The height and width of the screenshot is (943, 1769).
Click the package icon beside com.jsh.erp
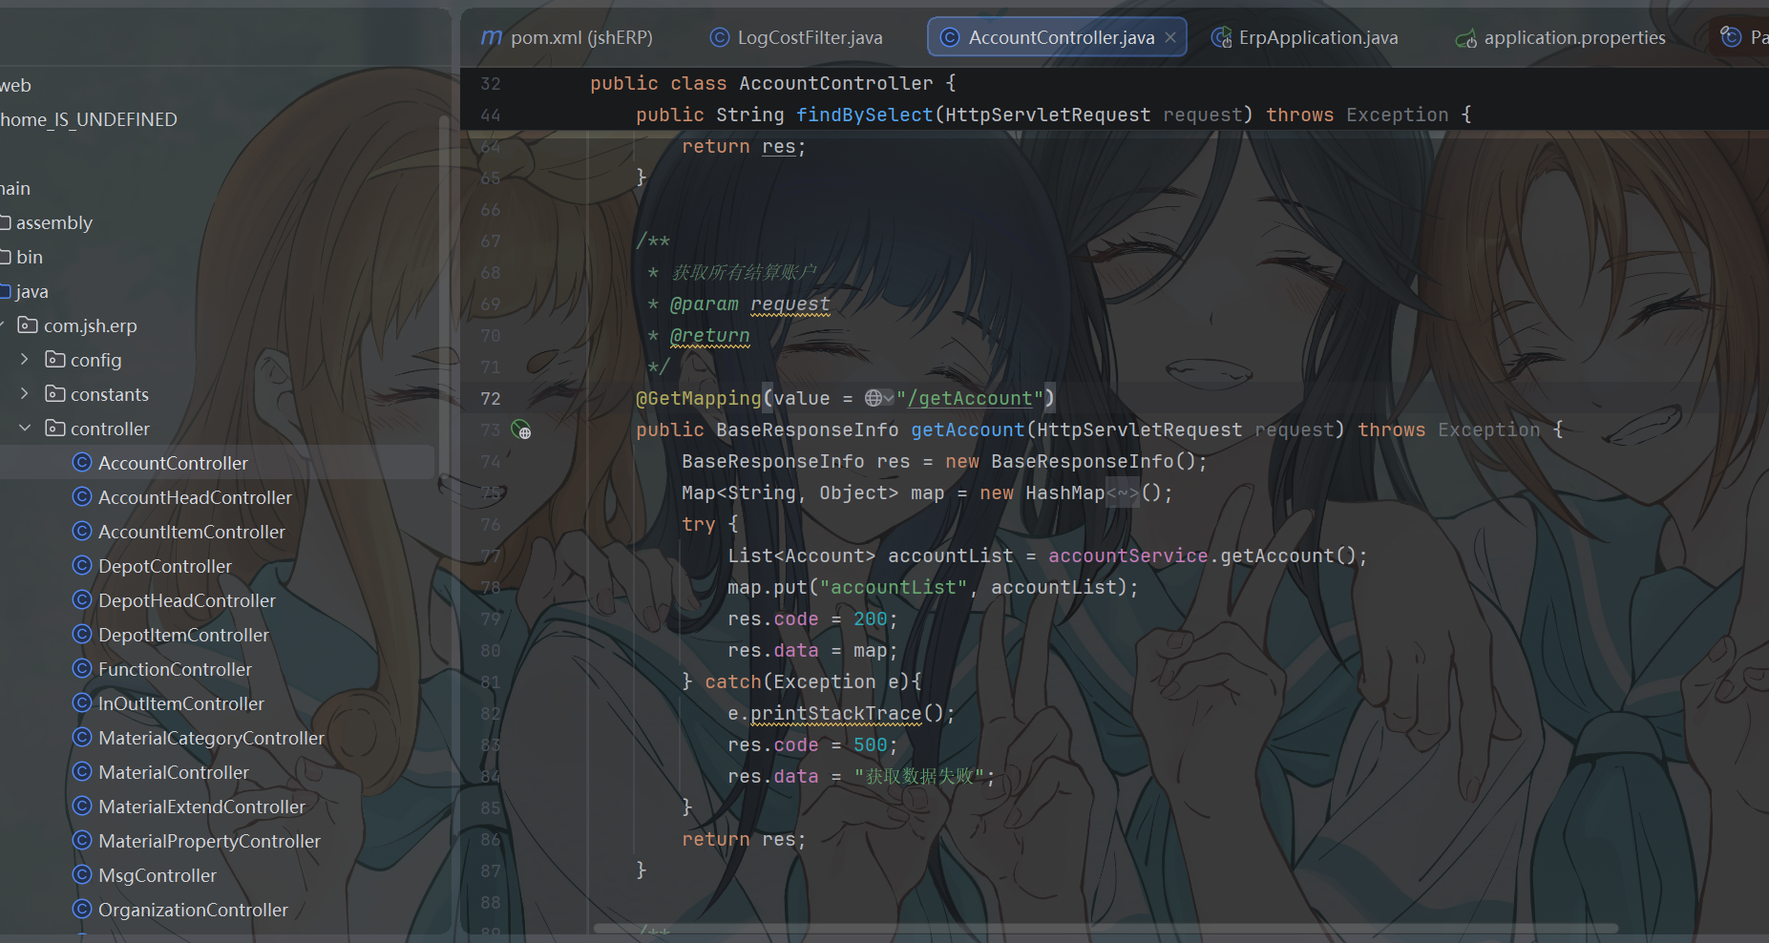coord(29,325)
